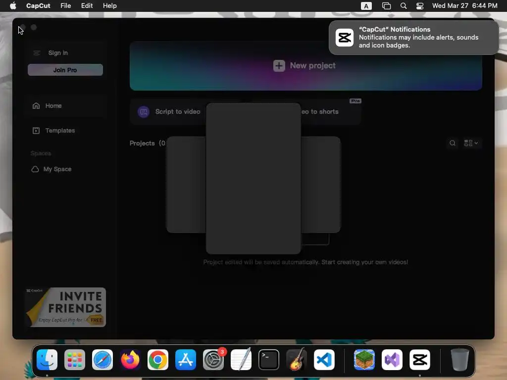Open the Trash from the Dock

pos(460,360)
